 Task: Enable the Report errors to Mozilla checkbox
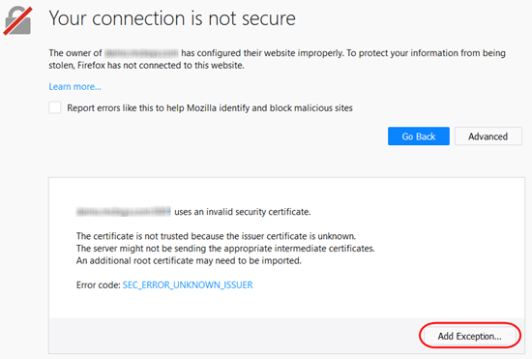[55, 107]
